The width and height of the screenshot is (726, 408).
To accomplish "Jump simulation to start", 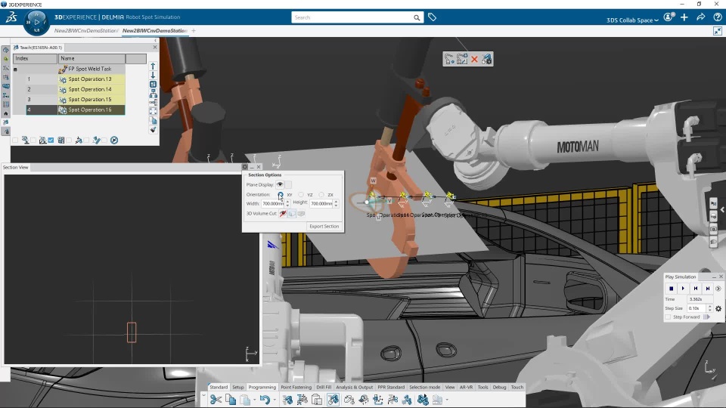I will (695, 289).
